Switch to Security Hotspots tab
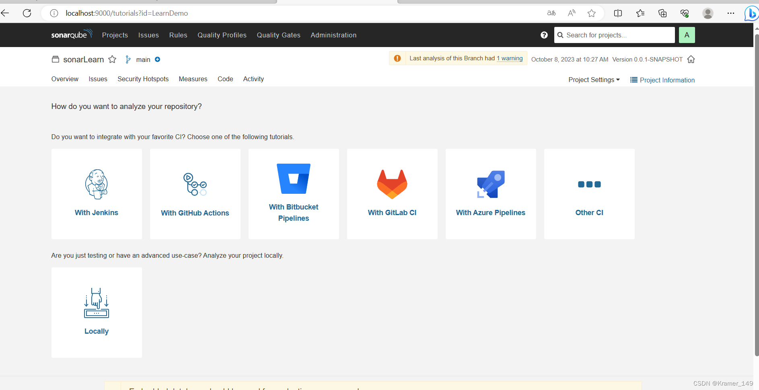 click(143, 79)
